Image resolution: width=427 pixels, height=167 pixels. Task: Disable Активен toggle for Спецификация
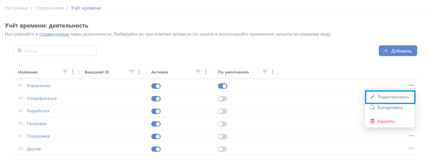pos(156,99)
